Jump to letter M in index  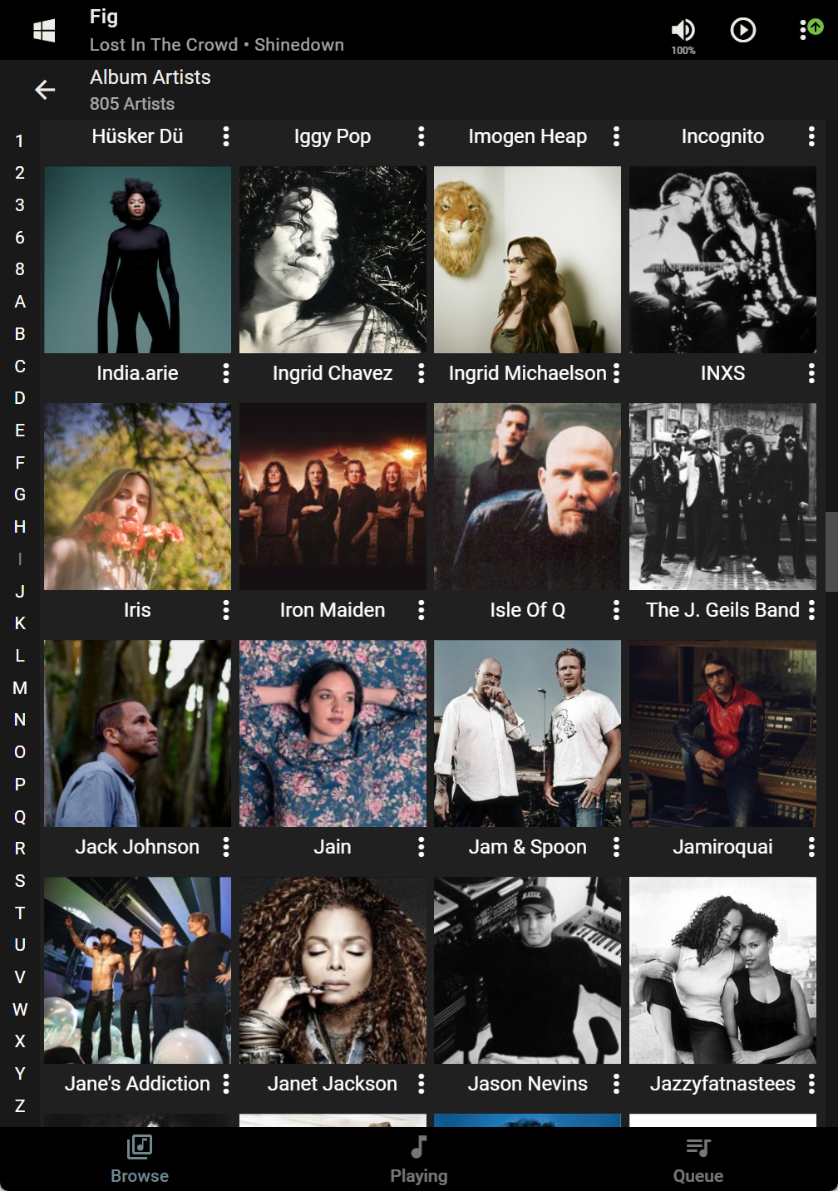pos(20,688)
